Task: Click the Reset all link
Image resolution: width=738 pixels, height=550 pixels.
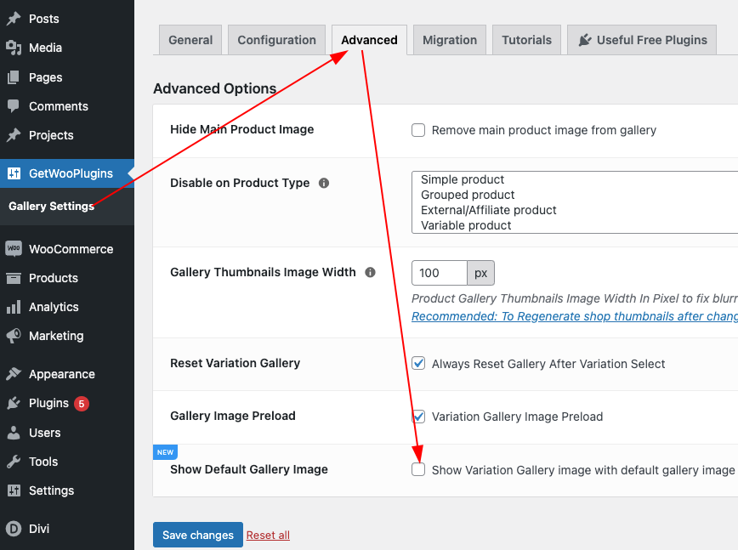Action: tap(269, 536)
